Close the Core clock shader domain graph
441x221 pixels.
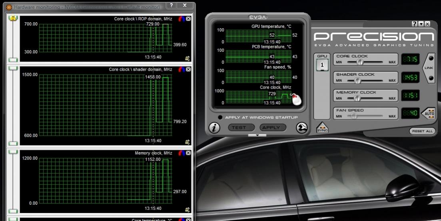(188, 69)
